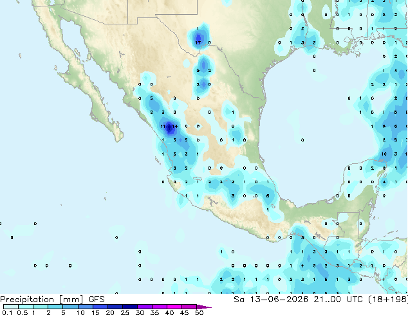This screenshot has height=315, width=408.
Task: Click the legend label "30"
Action: (x=140, y=312)
